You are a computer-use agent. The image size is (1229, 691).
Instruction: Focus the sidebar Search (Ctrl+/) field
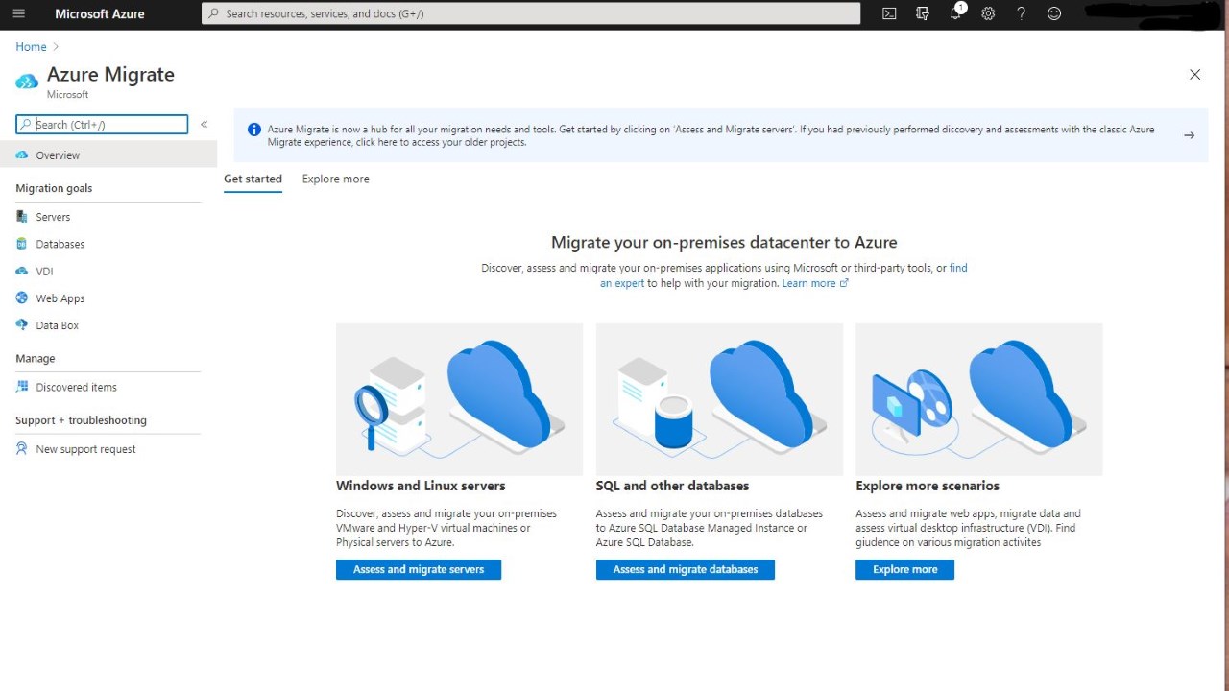102,124
